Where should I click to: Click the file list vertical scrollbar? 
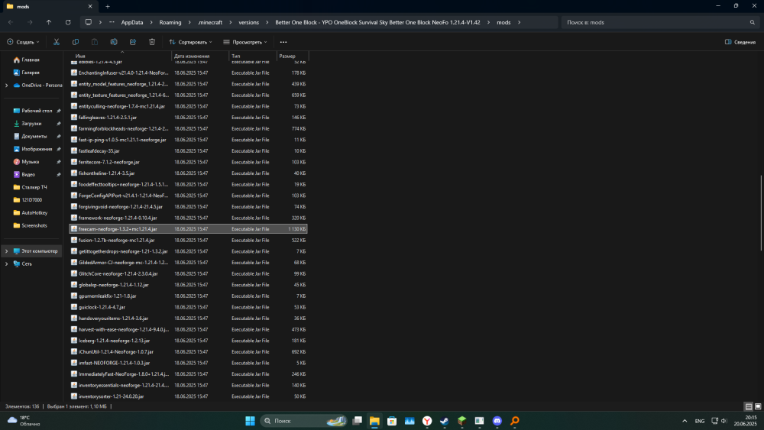point(761,215)
